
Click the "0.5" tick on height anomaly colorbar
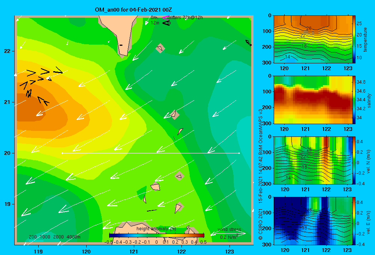click(x=204, y=242)
